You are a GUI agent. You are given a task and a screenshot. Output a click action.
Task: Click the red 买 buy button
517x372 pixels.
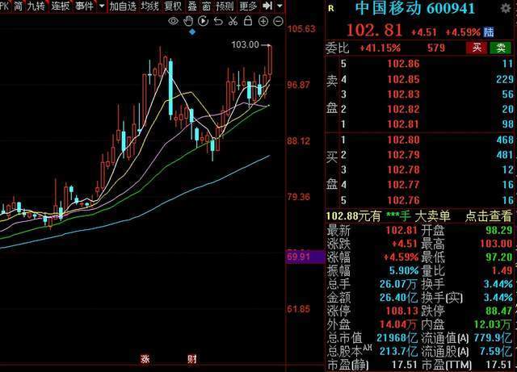click(477, 48)
